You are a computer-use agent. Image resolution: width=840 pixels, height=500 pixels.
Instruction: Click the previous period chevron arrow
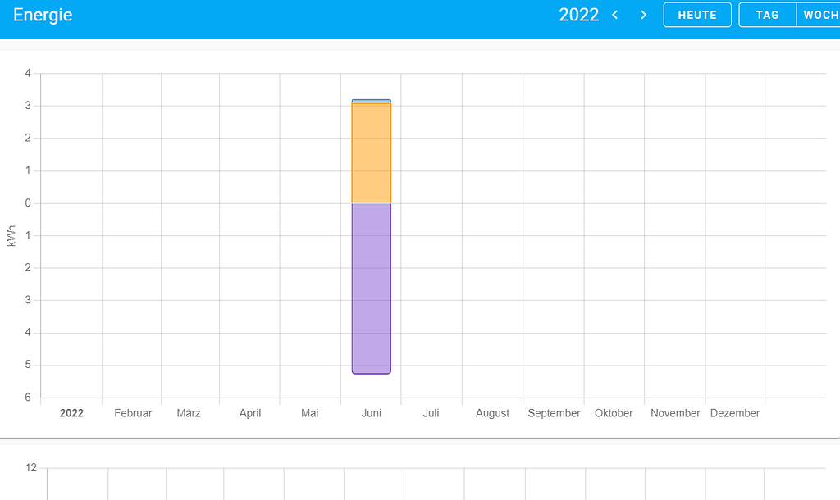(614, 15)
